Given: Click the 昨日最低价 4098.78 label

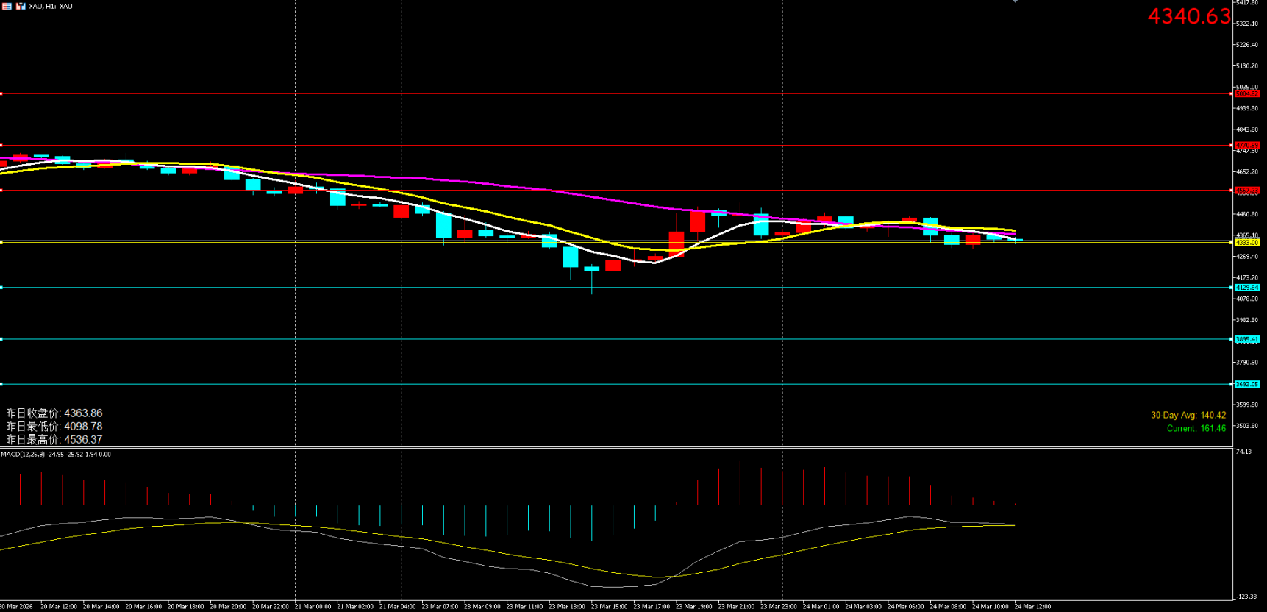Looking at the screenshot, I should tap(54, 427).
